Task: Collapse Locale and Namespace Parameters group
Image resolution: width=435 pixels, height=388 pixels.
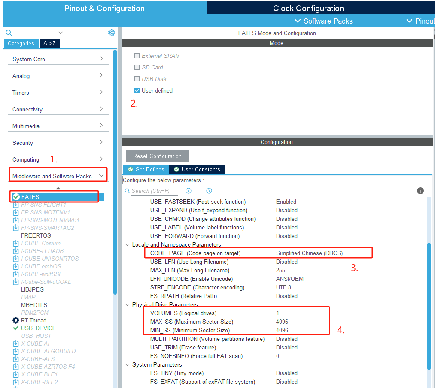Action: pos(127,244)
